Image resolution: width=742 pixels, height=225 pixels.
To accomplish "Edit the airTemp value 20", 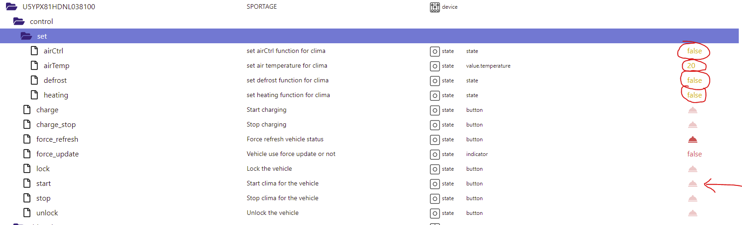I will pos(691,66).
